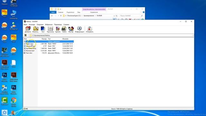206x116 pixels.
Task: Click the Информация (Info) toolbar icon
Action: (x=80, y=29)
